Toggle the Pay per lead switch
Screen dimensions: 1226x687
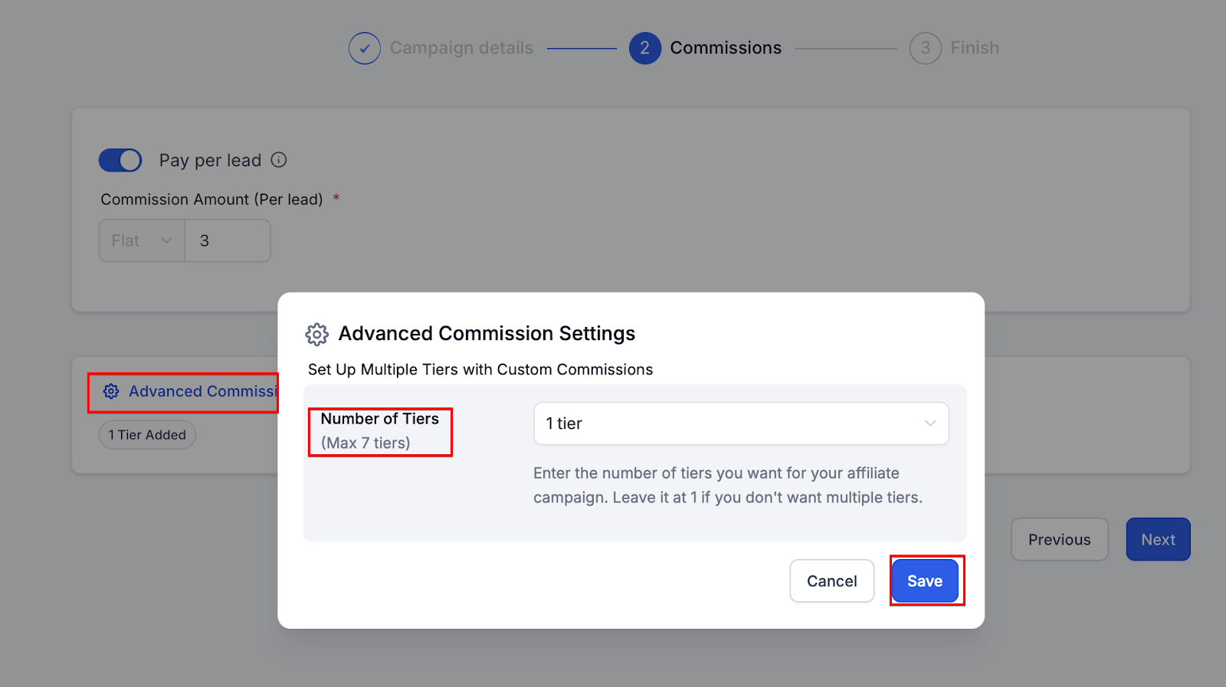120,160
